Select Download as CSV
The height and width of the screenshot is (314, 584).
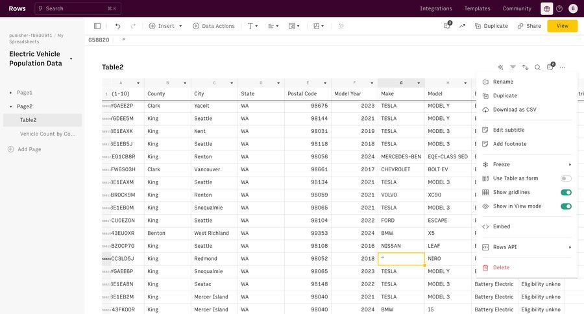tap(527, 110)
